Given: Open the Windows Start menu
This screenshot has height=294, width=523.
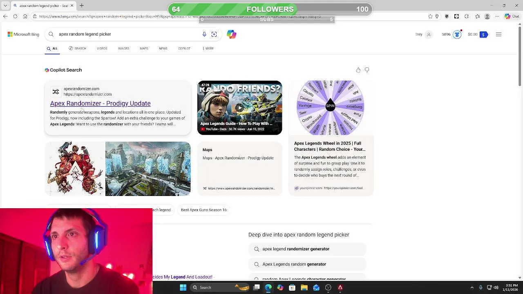Looking at the screenshot, I should [183, 287].
